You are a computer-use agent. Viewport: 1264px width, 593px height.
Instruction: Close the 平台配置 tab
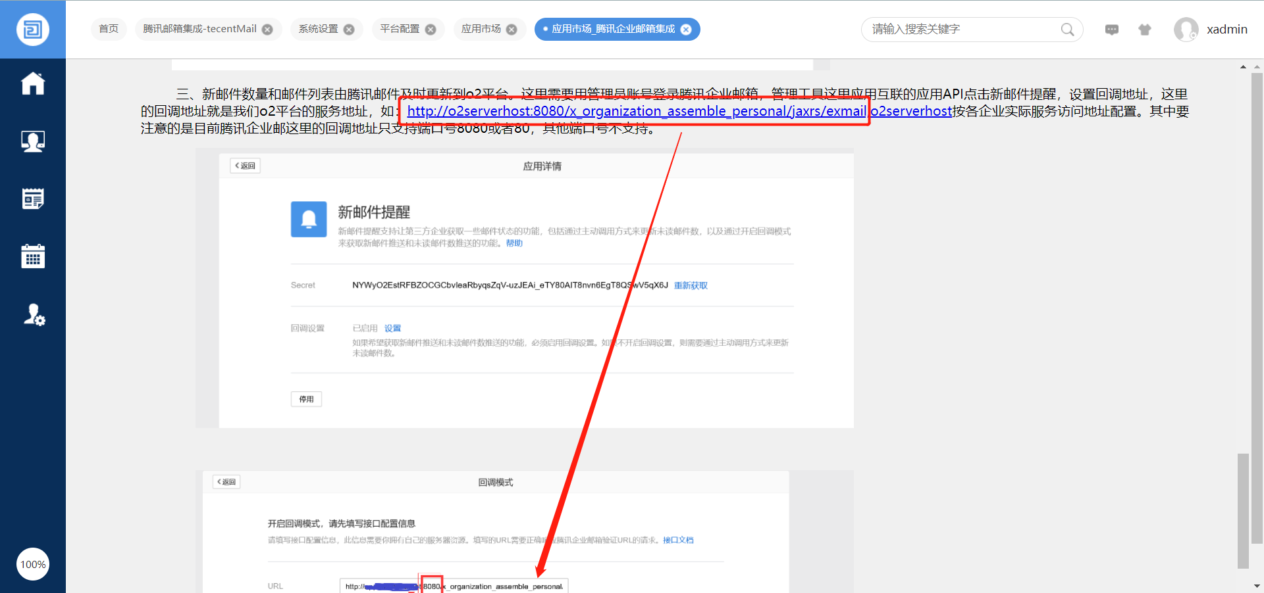point(431,30)
